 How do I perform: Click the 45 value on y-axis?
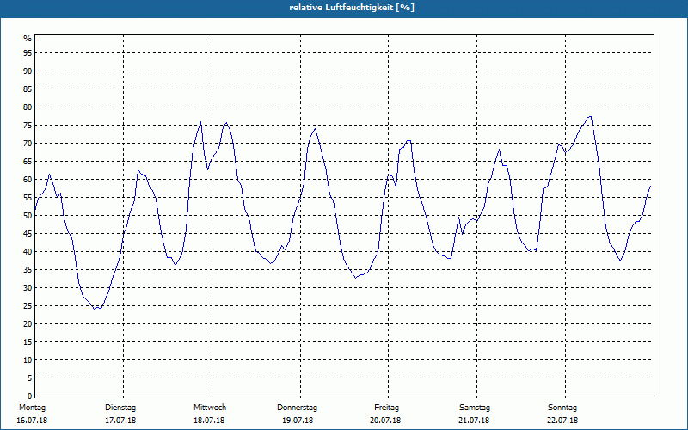pyautogui.click(x=28, y=234)
